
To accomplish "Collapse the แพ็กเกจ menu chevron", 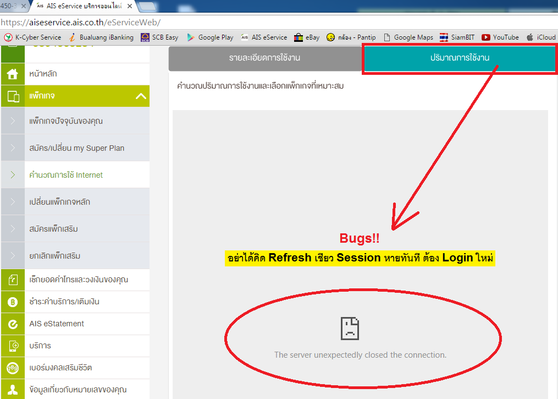I will click(x=141, y=96).
